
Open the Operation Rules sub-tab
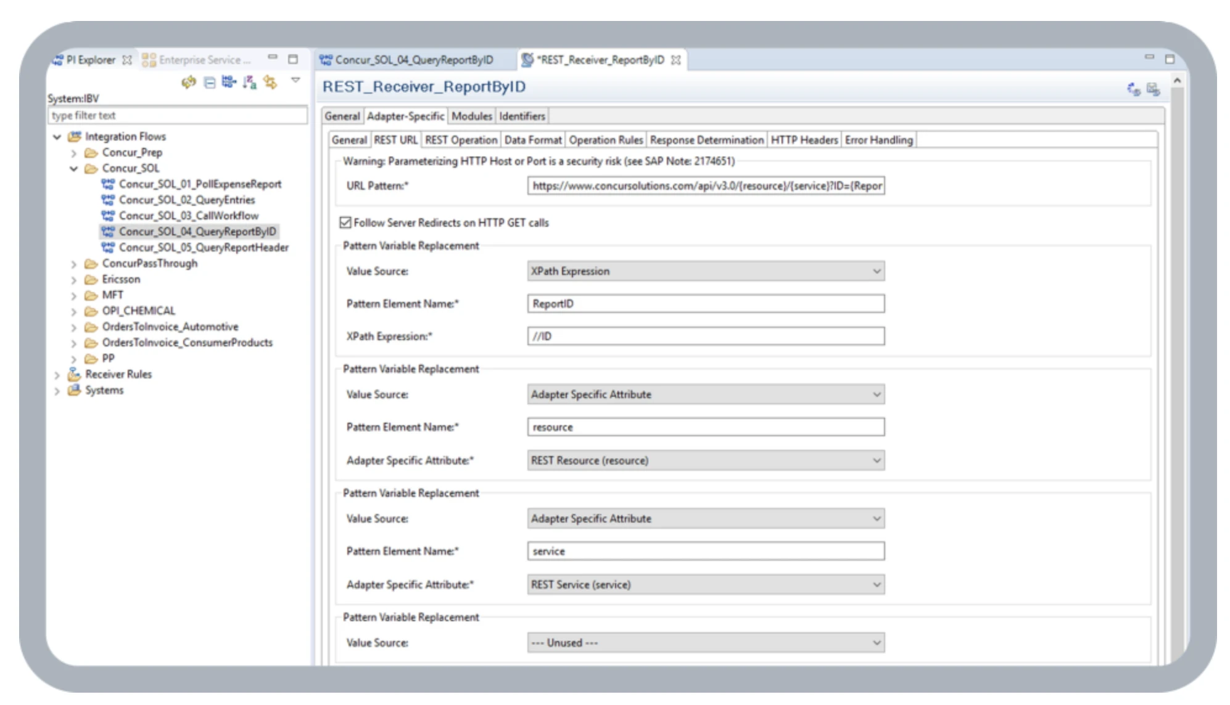(606, 140)
